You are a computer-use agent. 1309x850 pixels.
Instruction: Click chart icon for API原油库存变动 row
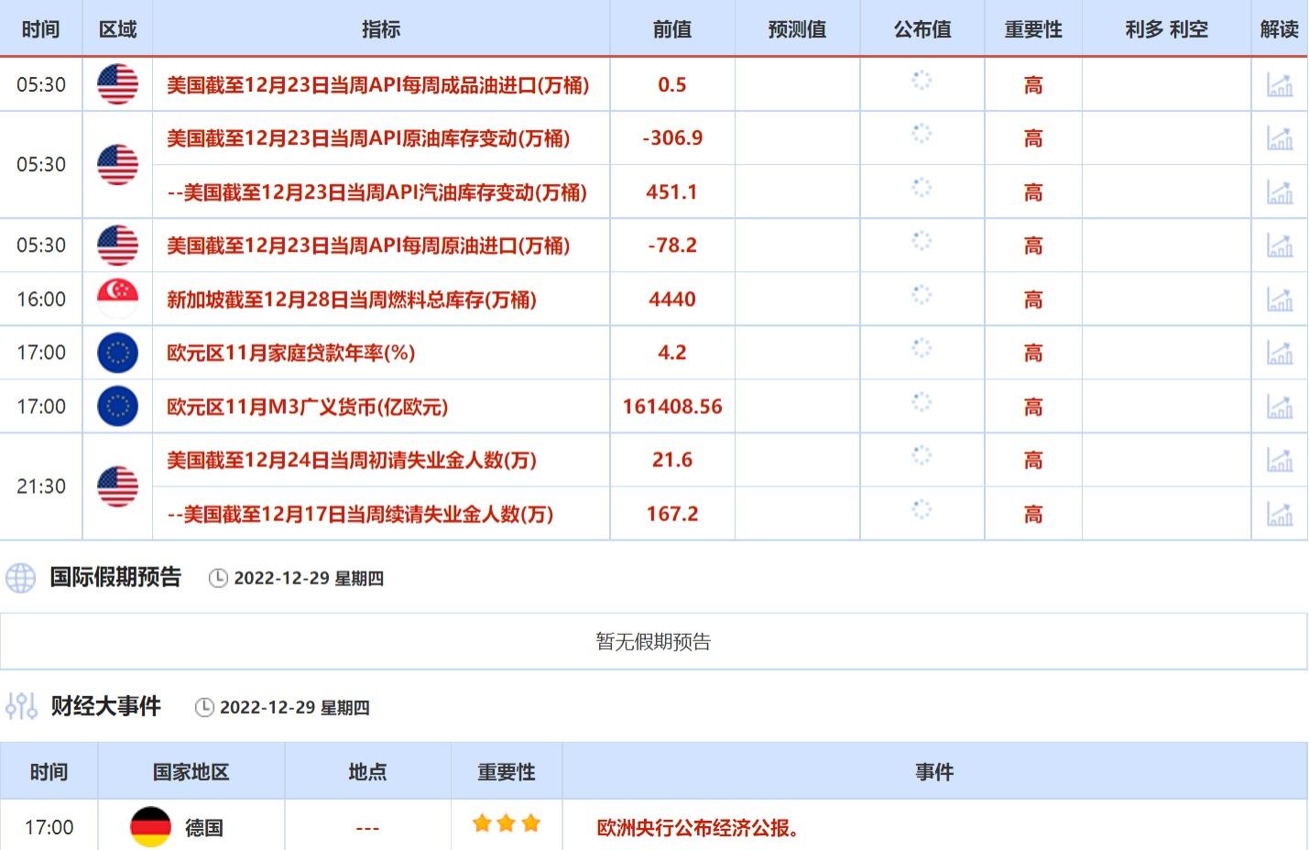click(1279, 138)
